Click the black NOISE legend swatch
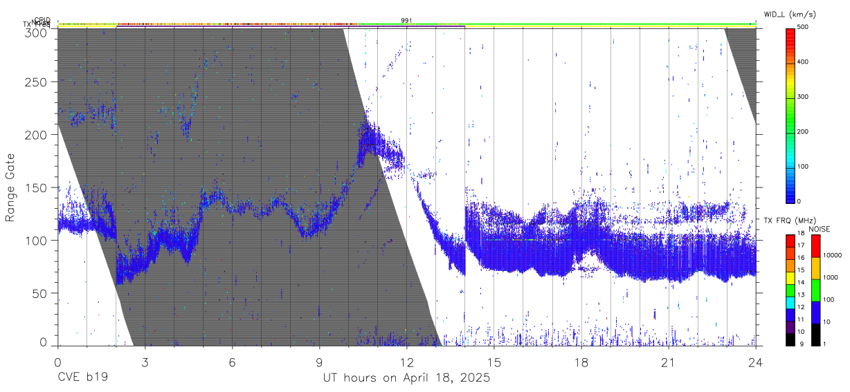Image resolution: width=850 pixels, height=392 pixels. [815, 335]
